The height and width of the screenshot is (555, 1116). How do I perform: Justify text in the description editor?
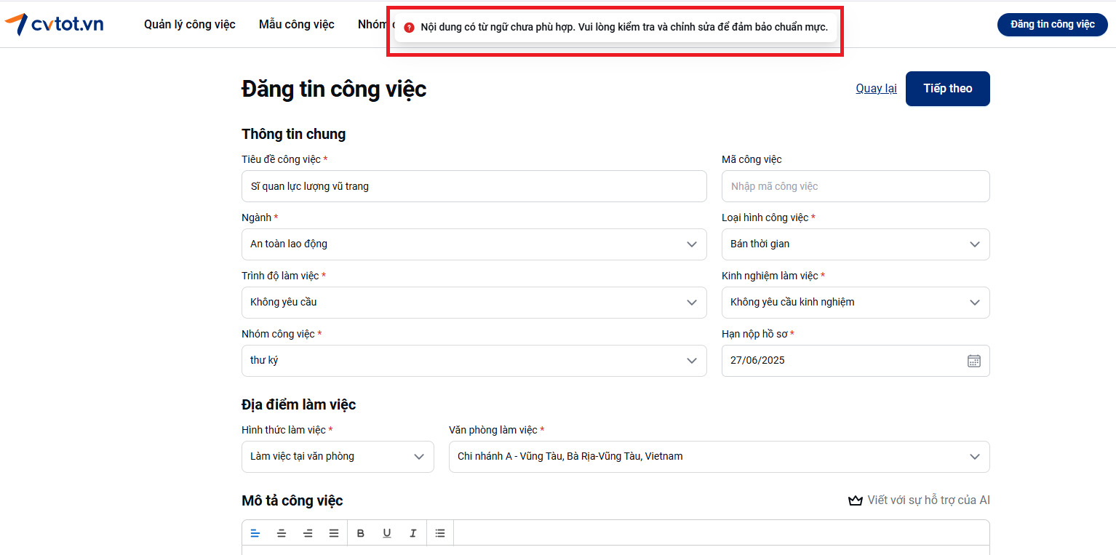[x=334, y=533]
